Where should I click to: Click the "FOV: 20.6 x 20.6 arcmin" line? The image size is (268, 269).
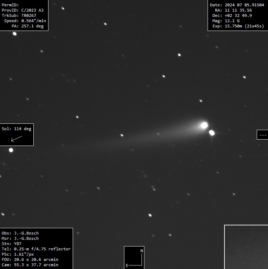[30, 260]
